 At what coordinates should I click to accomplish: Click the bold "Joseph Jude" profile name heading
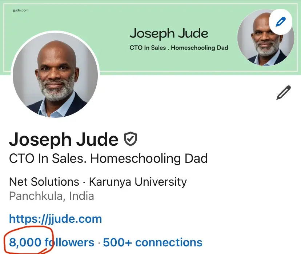point(64,140)
